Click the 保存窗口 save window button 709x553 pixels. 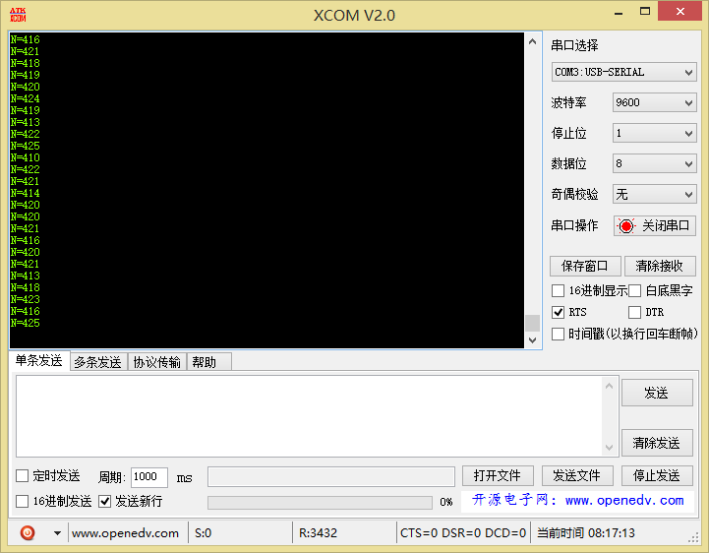pos(585,266)
